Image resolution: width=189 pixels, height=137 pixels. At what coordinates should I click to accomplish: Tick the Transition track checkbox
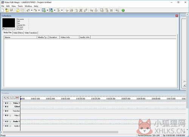(x=4, y=111)
